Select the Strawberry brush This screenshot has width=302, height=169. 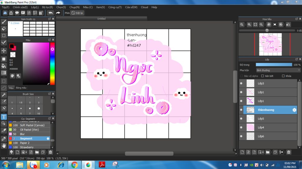(x=29, y=147)
